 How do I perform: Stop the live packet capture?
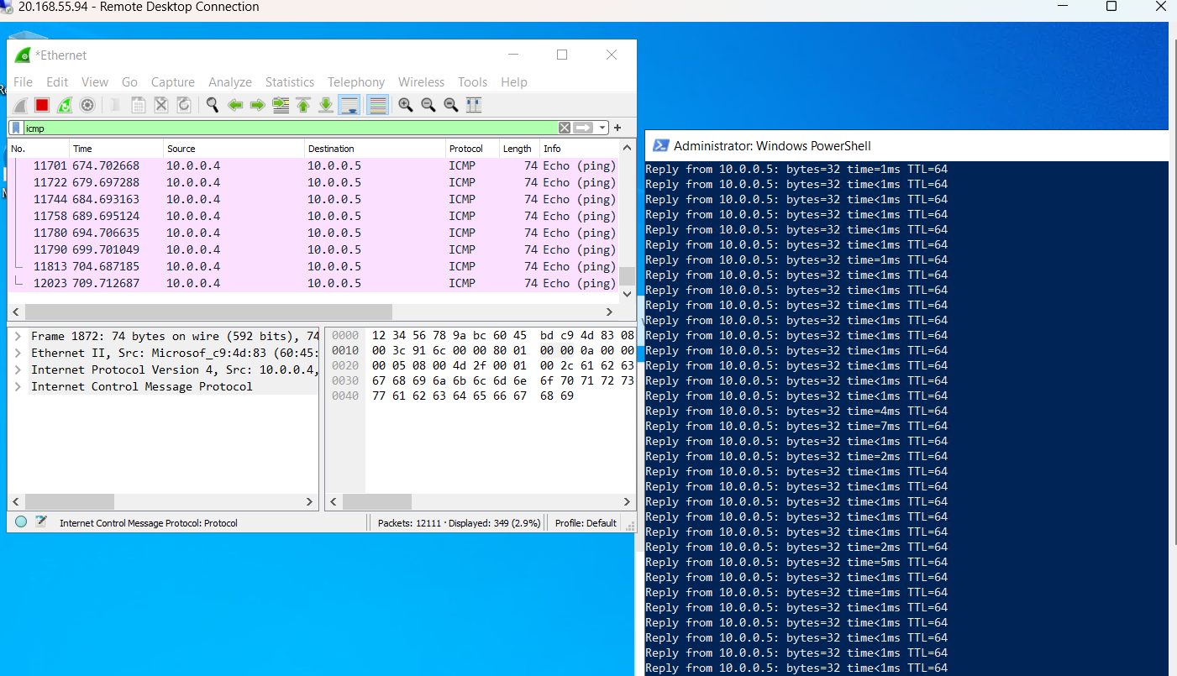[41, 105]
